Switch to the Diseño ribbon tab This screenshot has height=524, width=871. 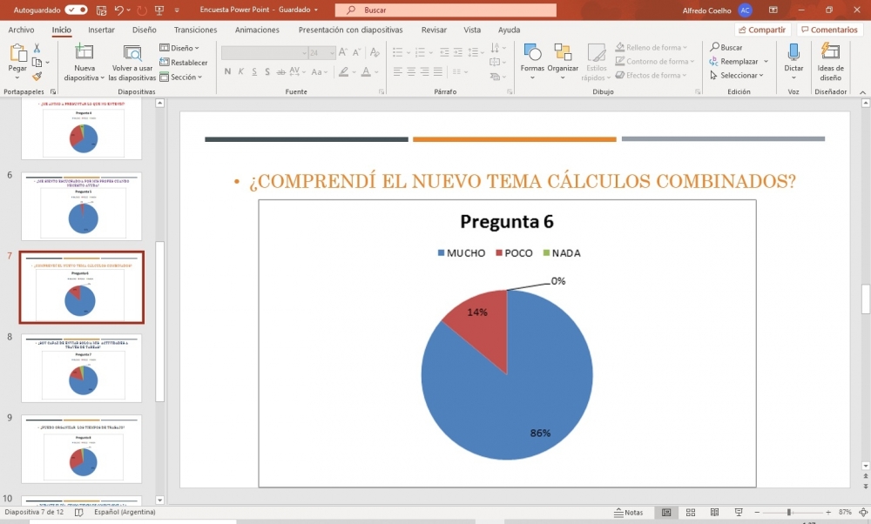tap(145, 30)
